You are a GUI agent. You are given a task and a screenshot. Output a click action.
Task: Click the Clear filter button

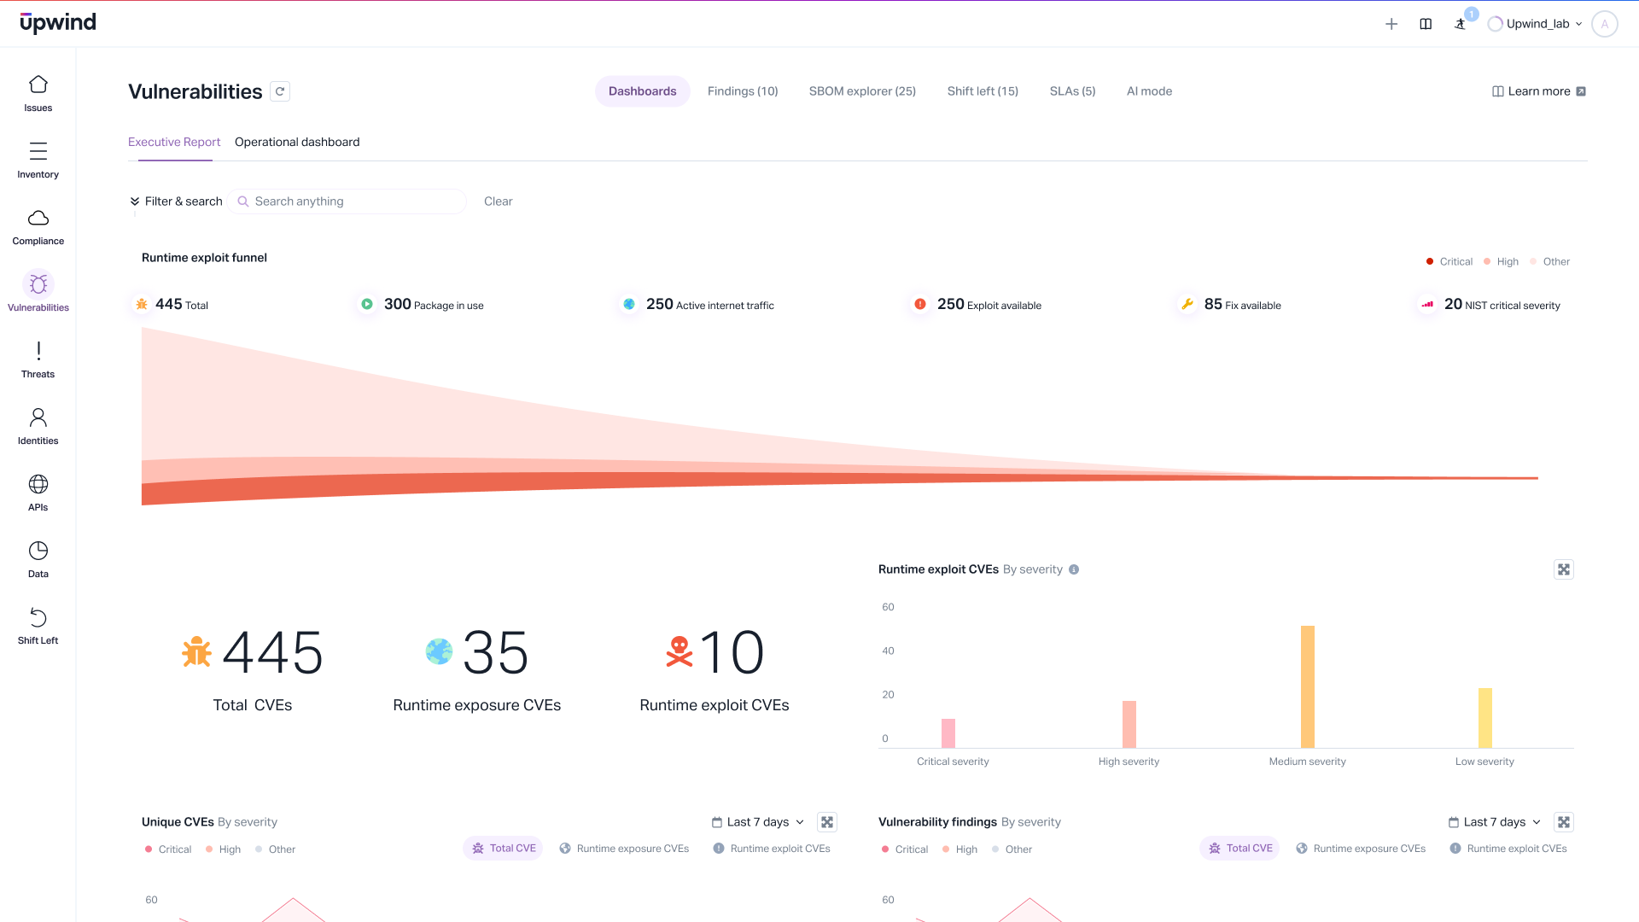pyautogui.click(x=498, y=201)
